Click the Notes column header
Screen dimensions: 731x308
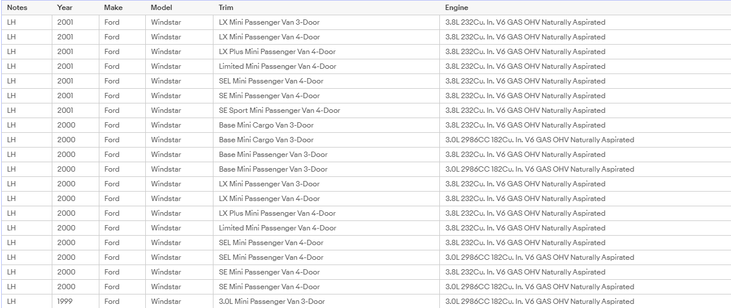[x=17, y=8]
